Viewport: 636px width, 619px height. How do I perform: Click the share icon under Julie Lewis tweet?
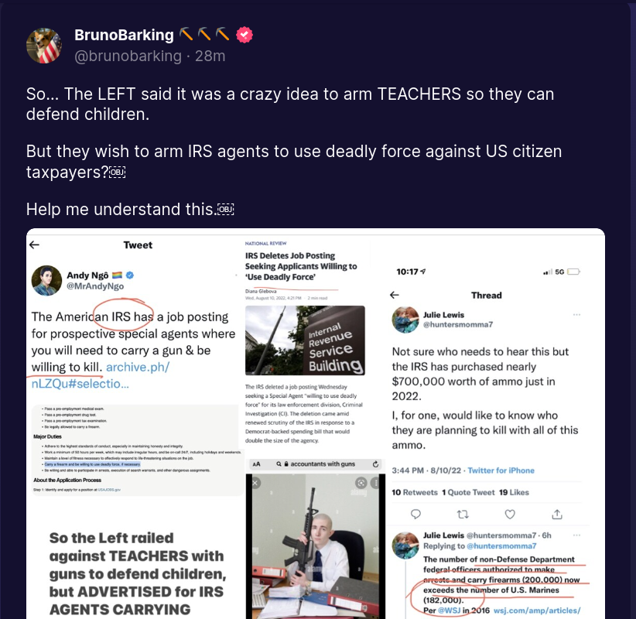point(557,515)
